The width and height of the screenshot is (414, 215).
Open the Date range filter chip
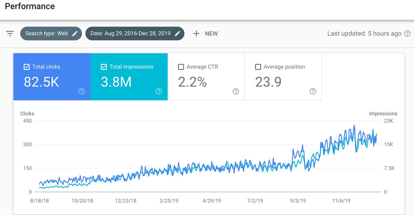(x=130, y=33)
